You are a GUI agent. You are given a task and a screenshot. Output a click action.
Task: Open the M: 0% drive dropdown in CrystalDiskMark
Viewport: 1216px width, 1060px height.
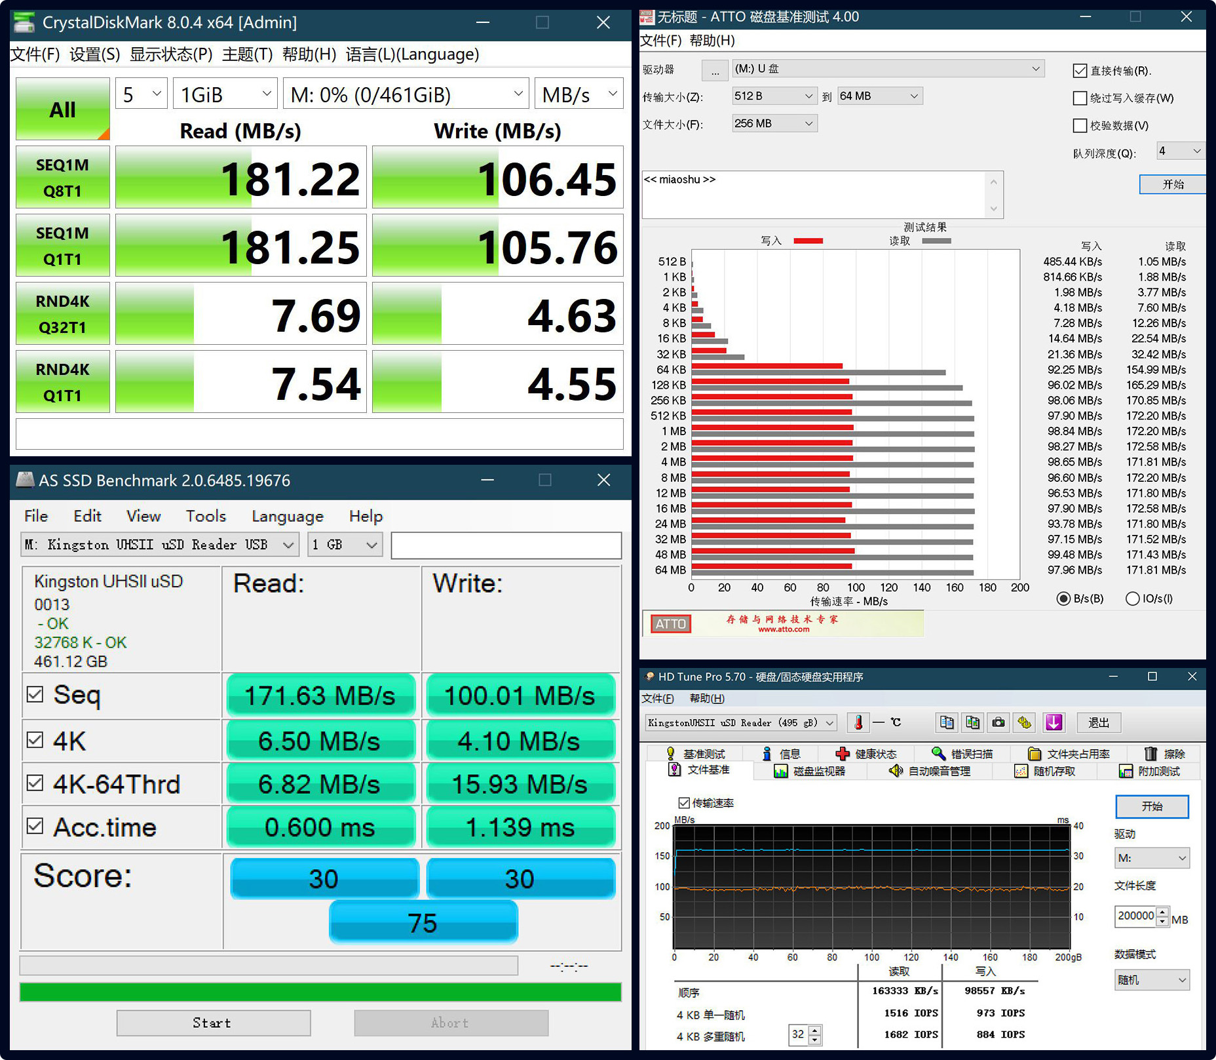coord(406,95)
